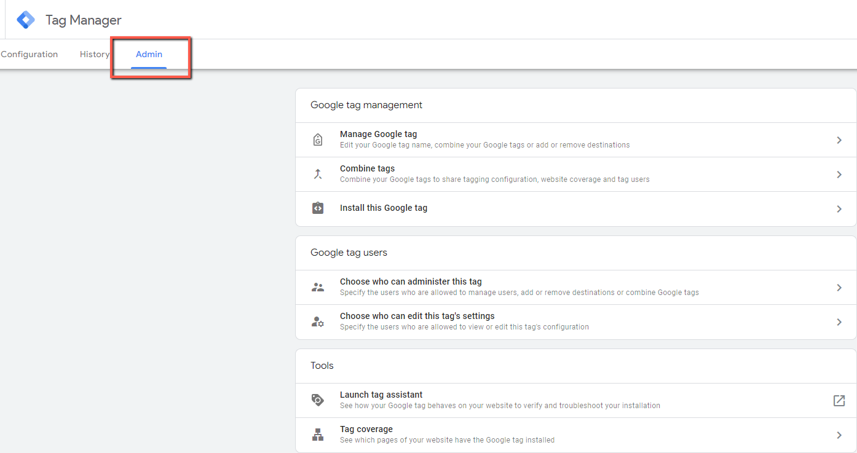The height and width of the screenshot is (453, 857).
Task: Switch to the Configuration tab
Action: (29, 54)
